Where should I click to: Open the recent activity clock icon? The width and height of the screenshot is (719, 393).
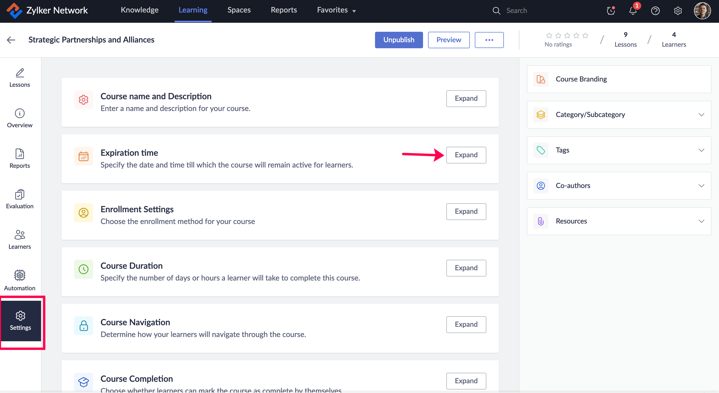611,10
